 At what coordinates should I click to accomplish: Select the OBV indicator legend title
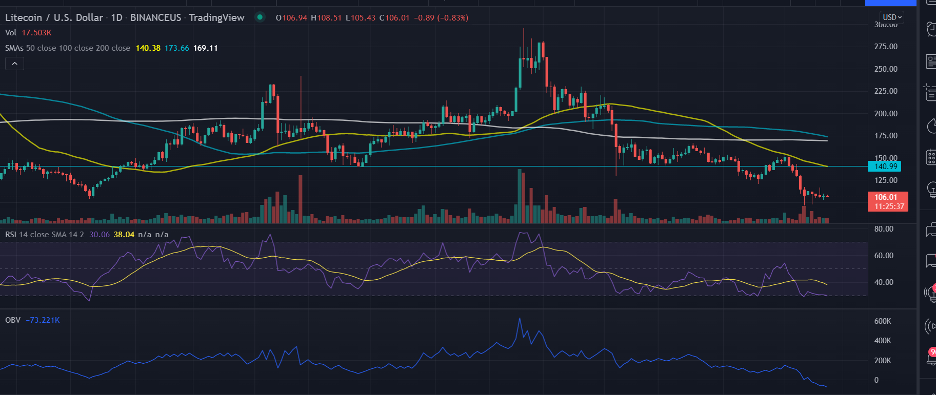click(13, 320)
